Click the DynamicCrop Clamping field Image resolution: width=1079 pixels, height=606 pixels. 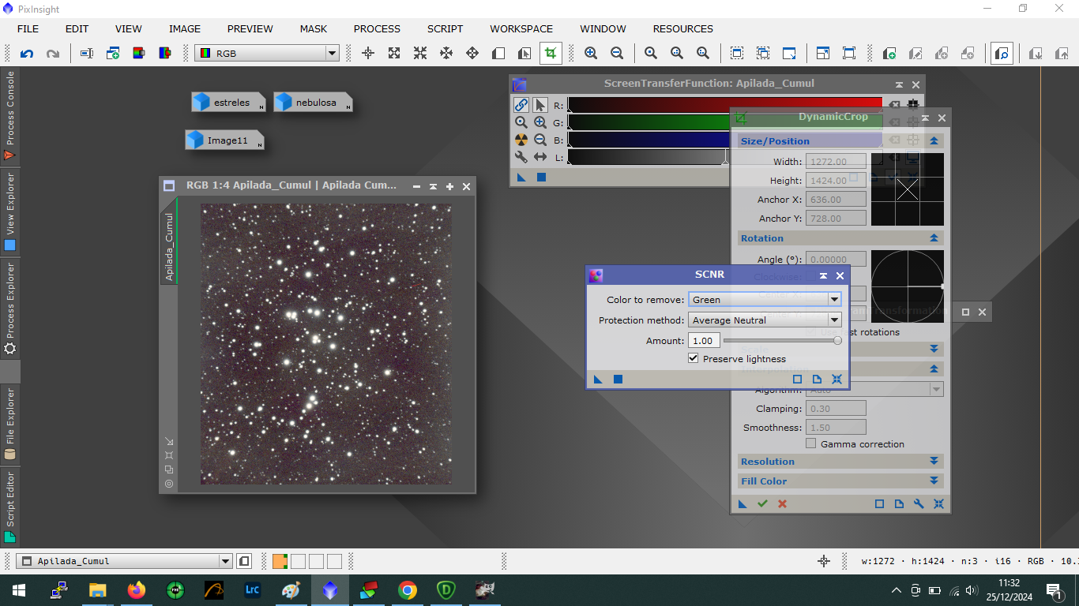(836, 409)
